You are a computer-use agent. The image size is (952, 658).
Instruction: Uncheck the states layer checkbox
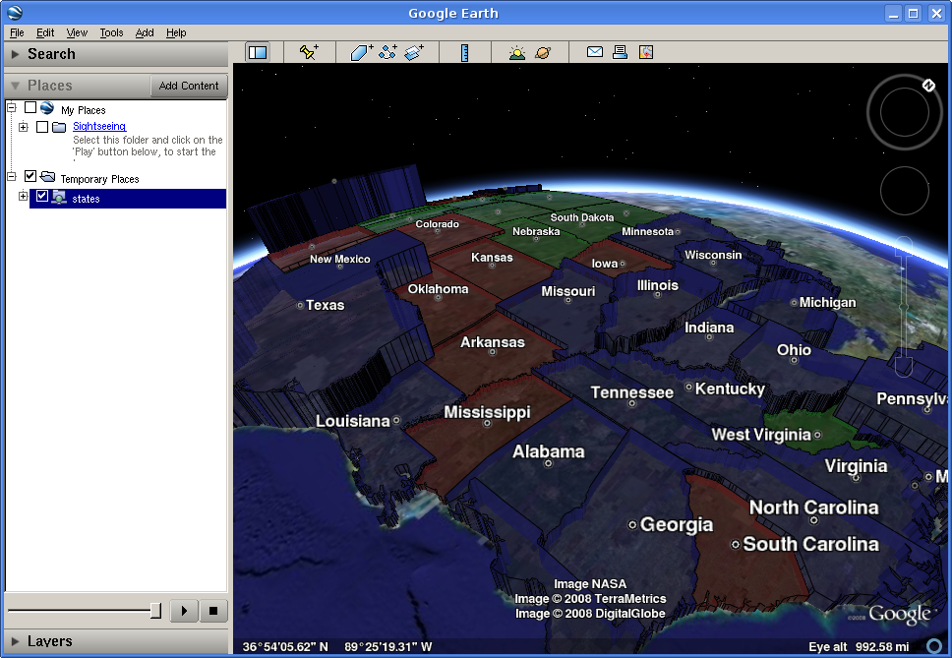(41, 197)
